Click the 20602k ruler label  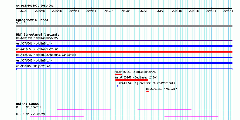23,11
